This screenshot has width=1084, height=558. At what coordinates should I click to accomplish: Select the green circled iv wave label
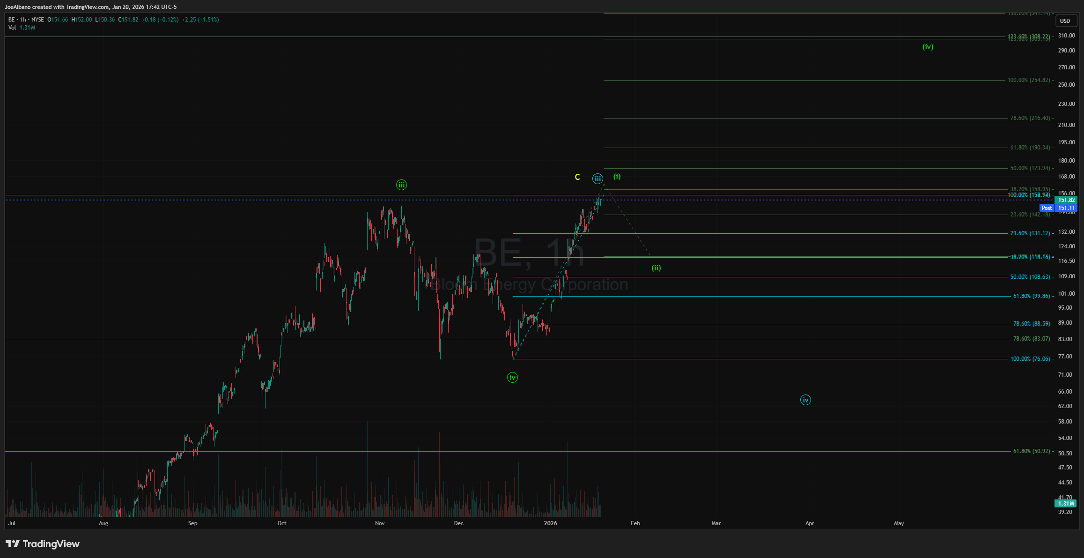click(512, 378)
